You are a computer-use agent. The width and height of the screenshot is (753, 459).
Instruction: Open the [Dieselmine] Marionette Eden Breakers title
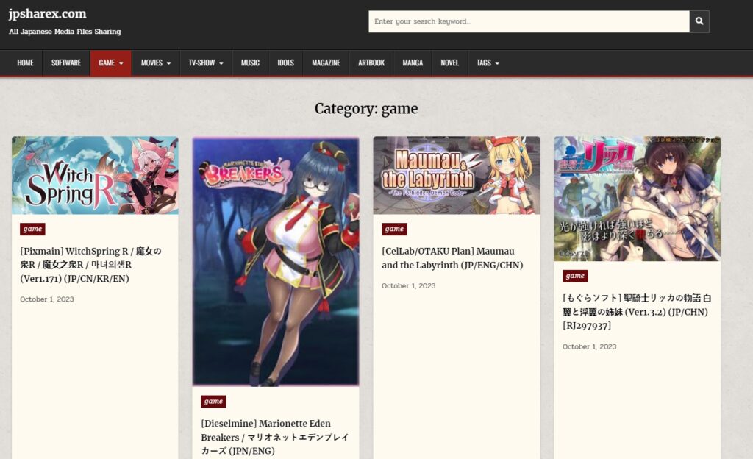tap(275, 437)
